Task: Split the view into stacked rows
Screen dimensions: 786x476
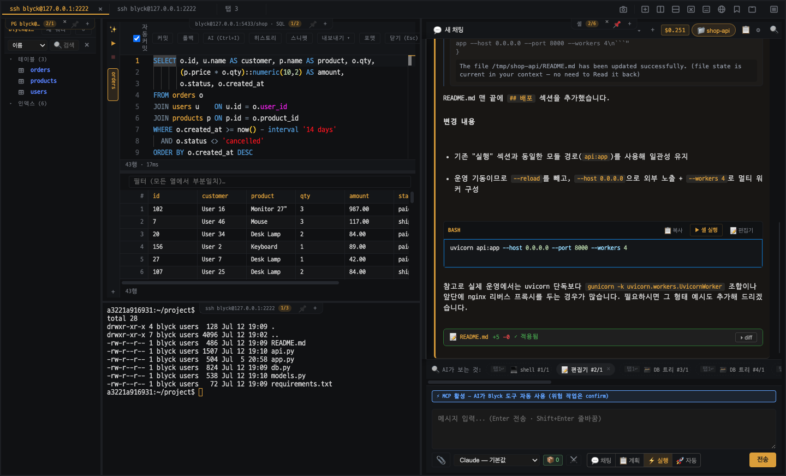Action: pyautogui.click(x=676, y=9)
